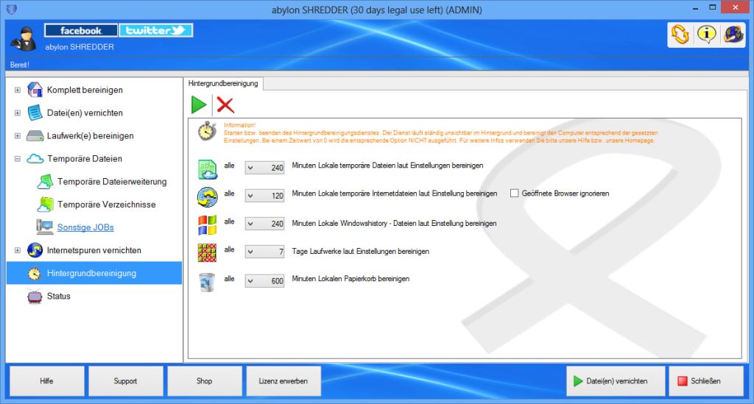Click the recycle bin icon

207,282
